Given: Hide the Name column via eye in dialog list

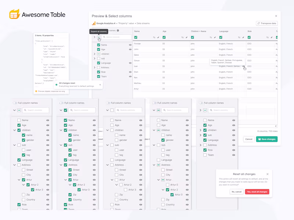Looking at the screenshot, I should click(130, 45).
